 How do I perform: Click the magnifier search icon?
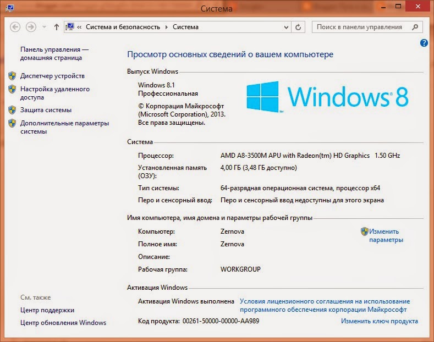click(x=415, y=27)
